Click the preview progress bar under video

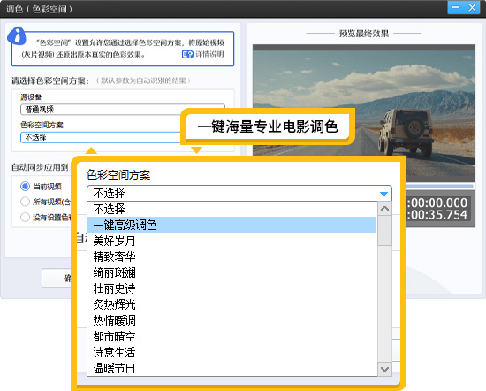tap(440, 186)
